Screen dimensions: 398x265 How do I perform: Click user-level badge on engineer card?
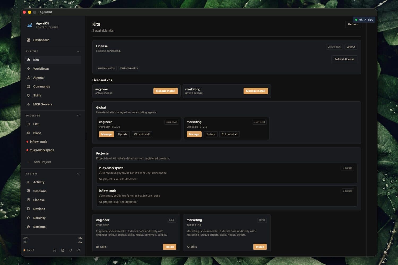172,122
